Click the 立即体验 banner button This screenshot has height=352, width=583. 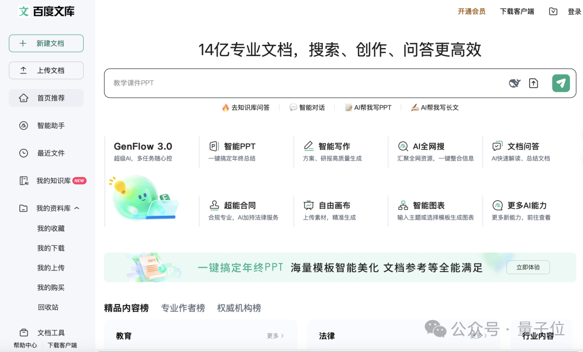(x=528, y=267)
